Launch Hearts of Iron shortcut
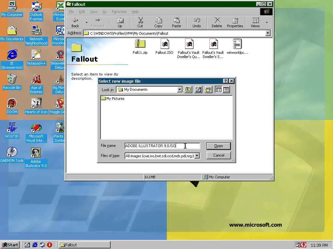 click(36, 106)
